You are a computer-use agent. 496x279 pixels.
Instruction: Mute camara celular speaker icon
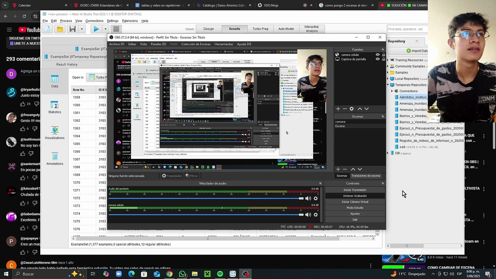308,215
